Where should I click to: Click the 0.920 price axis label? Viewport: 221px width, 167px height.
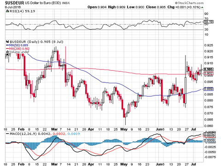[209, 51]
